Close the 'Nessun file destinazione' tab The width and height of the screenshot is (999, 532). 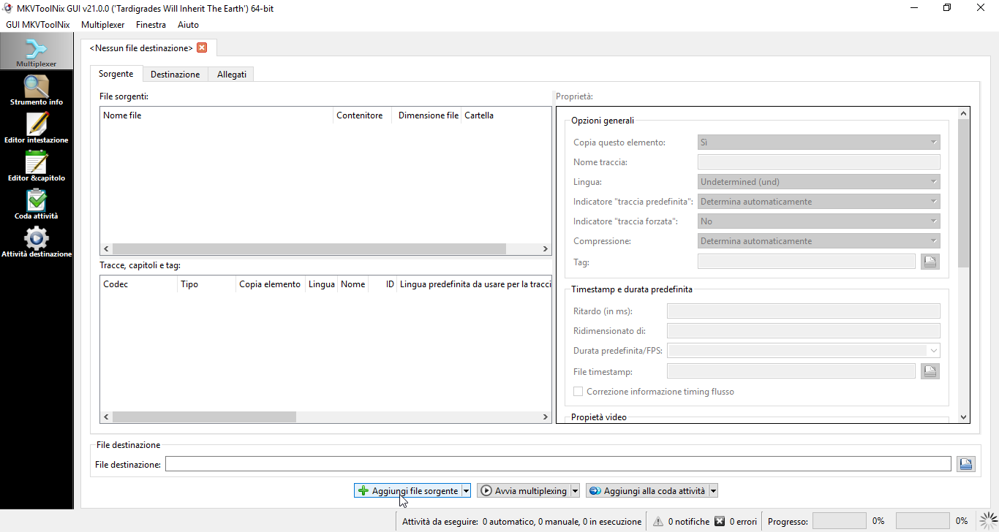point(202,47)
